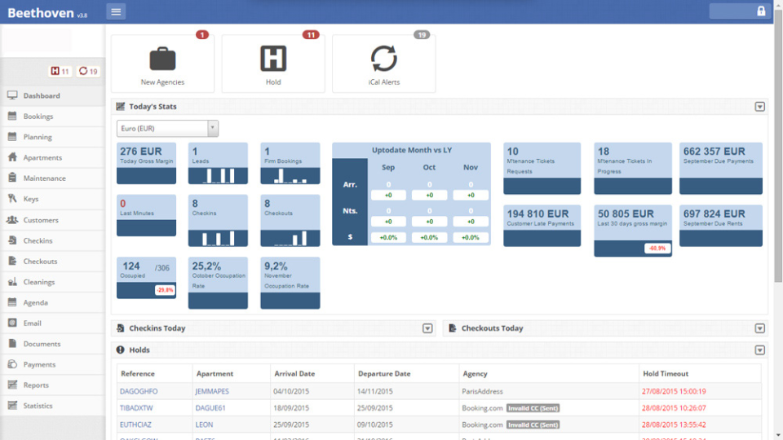Click the Maintenance clipboard icon
Screen dimensions: 783x440
click(x=12, y=178)
